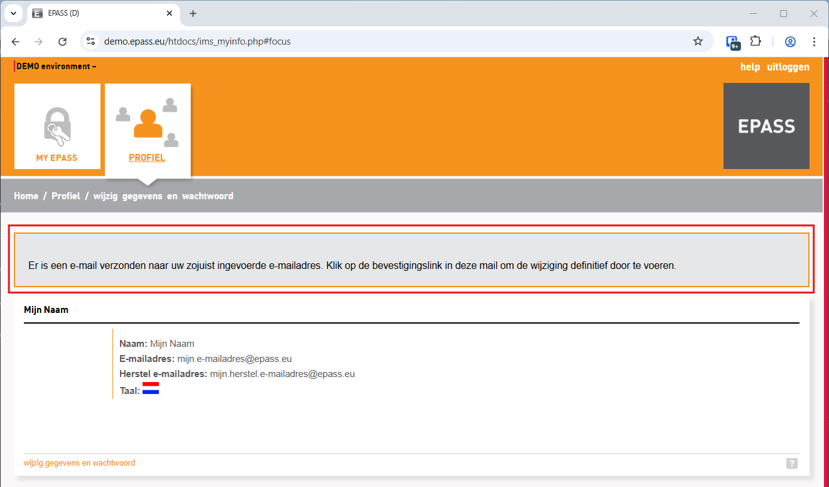Close the EPASS (D) tab
Viewport: 829px width, 487px height.
pyautogui.click(x=170, y=13)
